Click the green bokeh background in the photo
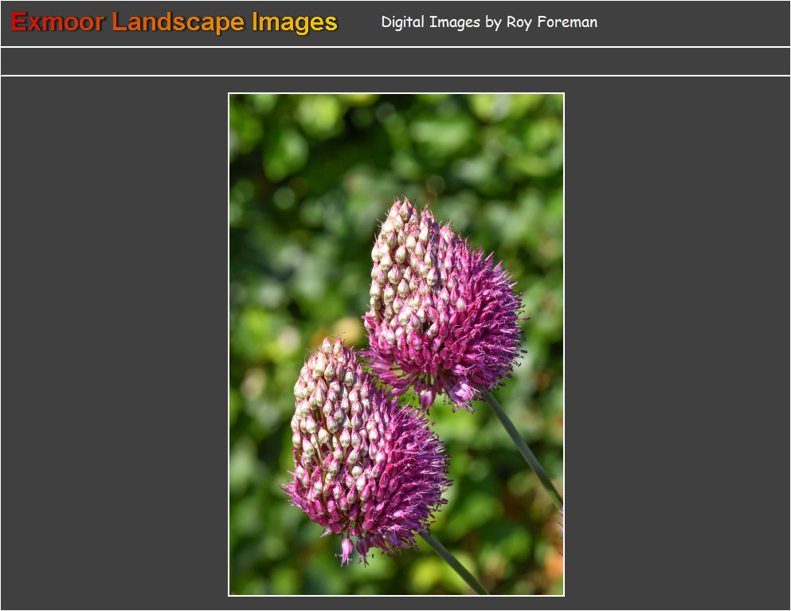The height and width of the screenshot is (611, 791). (287, 175)
